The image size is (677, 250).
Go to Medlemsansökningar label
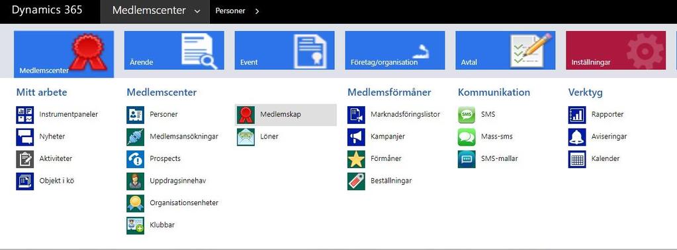(184, 137)
